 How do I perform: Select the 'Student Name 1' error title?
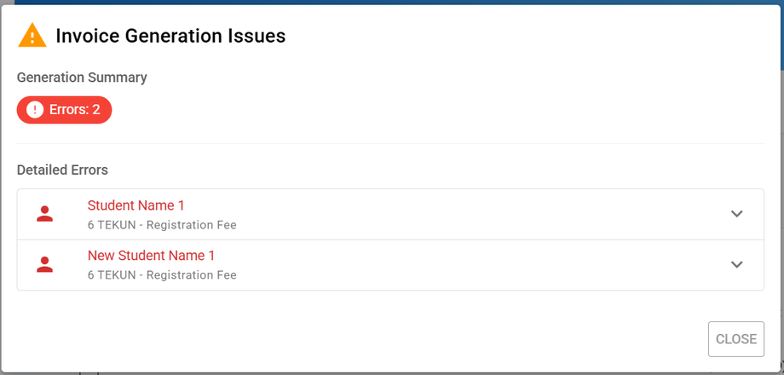tap(135, 205)
